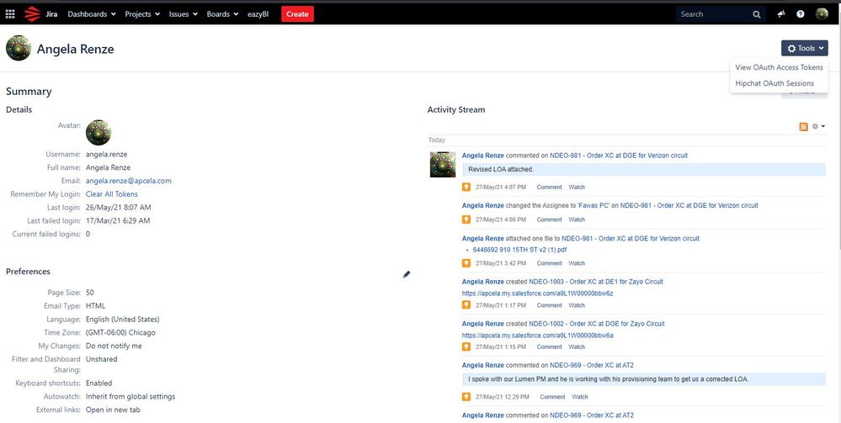841x423 pixels.
Task: Click issue type icon beside 1:15 PM entry
Action: coord(466,346)
